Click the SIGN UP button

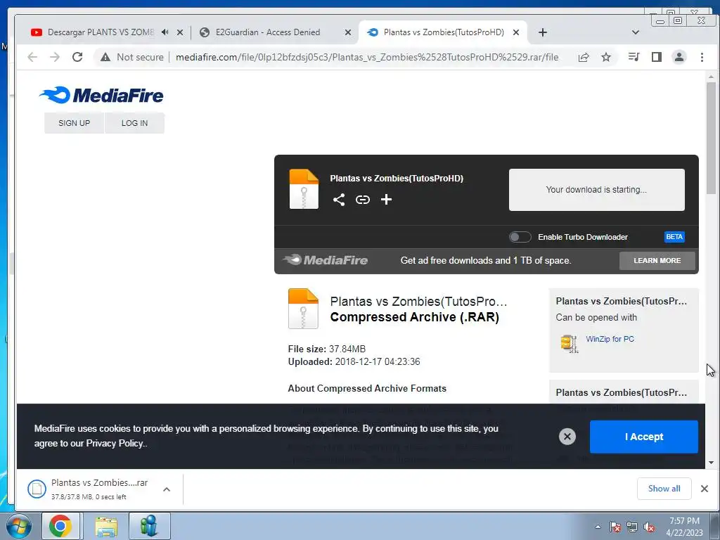tap(74, 123)
